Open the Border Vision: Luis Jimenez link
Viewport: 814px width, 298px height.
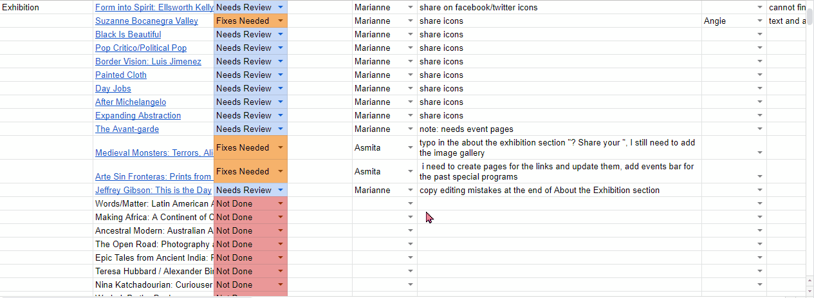[x=148, y=61]
